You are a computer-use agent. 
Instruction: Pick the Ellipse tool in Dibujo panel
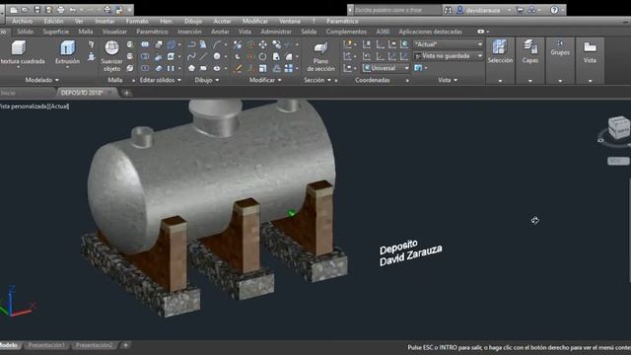(x=217, y=68)
